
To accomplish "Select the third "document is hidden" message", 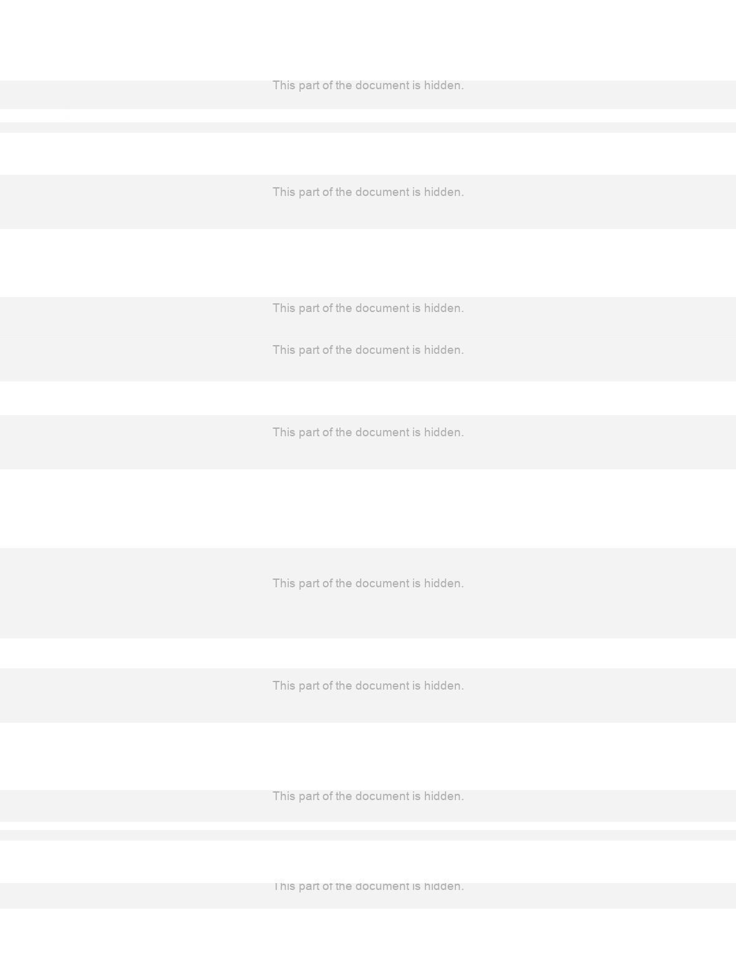I will [x=368, y=308].
